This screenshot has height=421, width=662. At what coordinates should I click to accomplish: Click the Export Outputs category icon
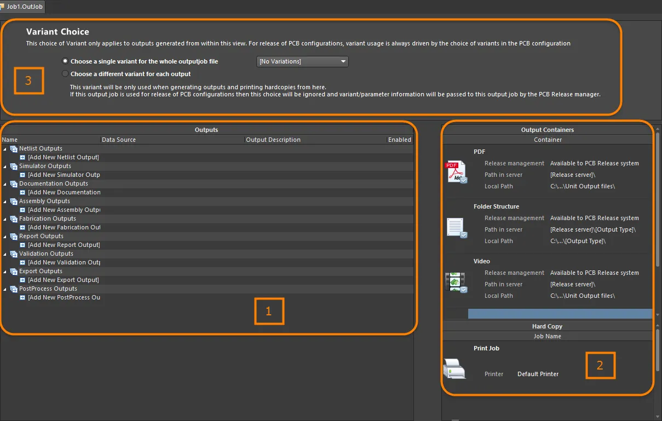pyautogui.click(x=14, y=272)
